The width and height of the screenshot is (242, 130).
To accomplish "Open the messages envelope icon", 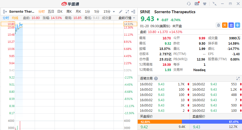I will click(x=197, y=4).
